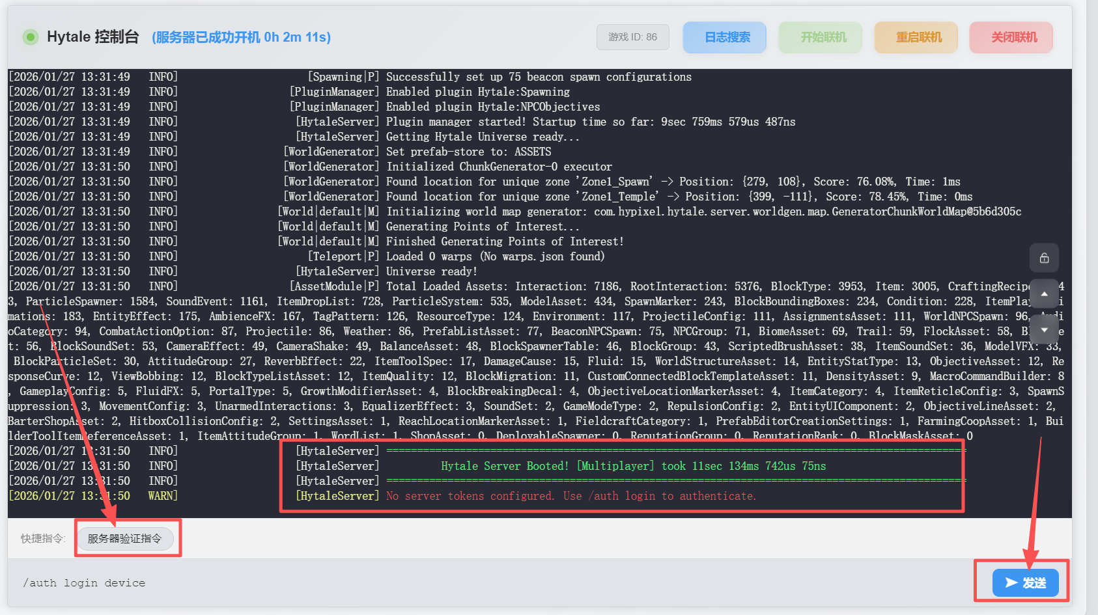Click the 'Universe ready!' log entry
The height and width of the screenshot is (615, 1098).
click(x=431, y=271)
